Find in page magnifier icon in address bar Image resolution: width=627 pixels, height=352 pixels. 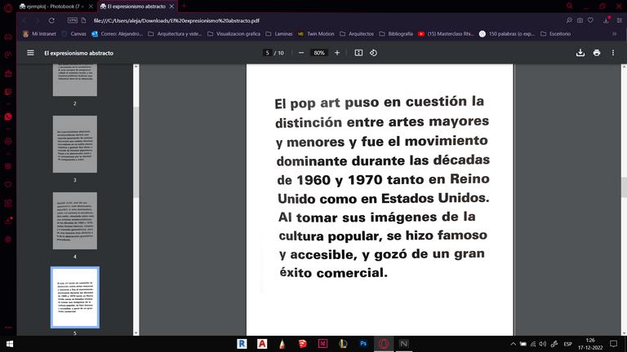click(569, 20)
